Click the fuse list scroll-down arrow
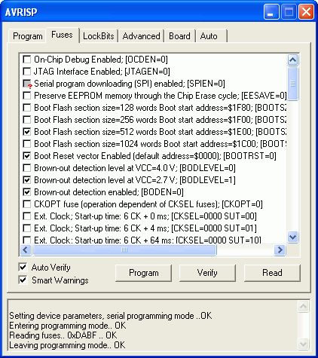 [x=292, y=237]
